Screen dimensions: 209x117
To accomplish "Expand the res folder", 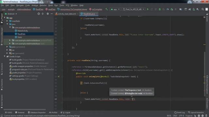I will (7, 50).
